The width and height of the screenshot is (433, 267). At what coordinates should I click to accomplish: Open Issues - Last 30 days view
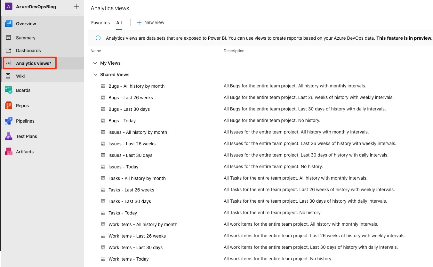130,155
